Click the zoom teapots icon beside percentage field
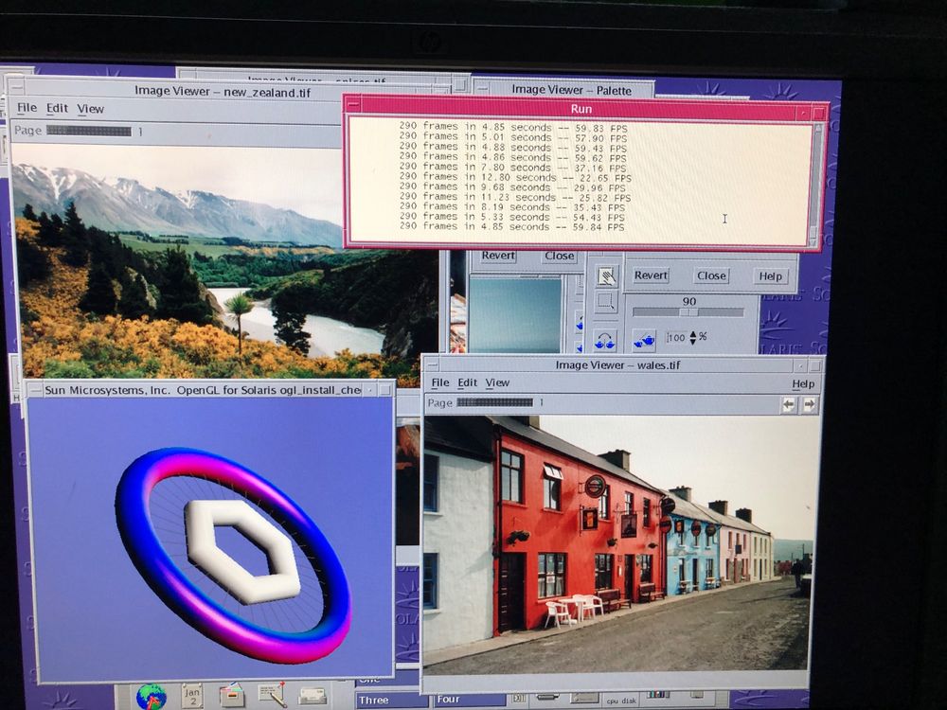Image resolution: width=947 pixels, height=710 pixels. [644, 339]
